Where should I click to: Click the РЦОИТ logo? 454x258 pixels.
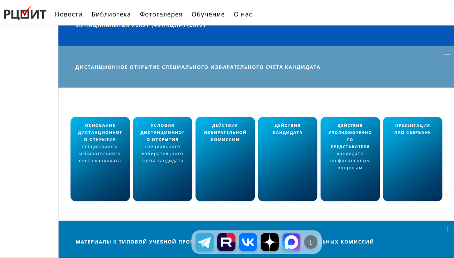click(25, 14)
